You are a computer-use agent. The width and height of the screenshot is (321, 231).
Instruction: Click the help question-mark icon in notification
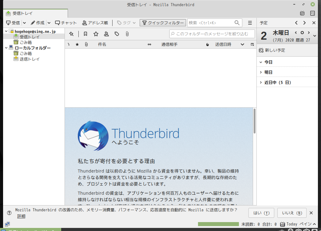pos(9,213)
